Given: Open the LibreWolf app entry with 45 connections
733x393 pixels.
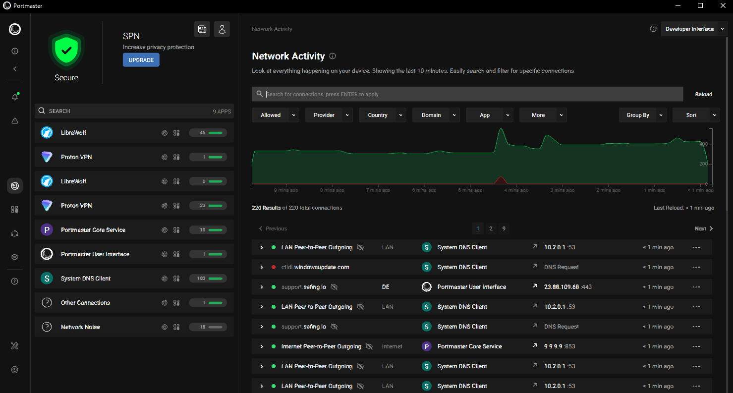Looking at the screenshot, I should 134,133.
